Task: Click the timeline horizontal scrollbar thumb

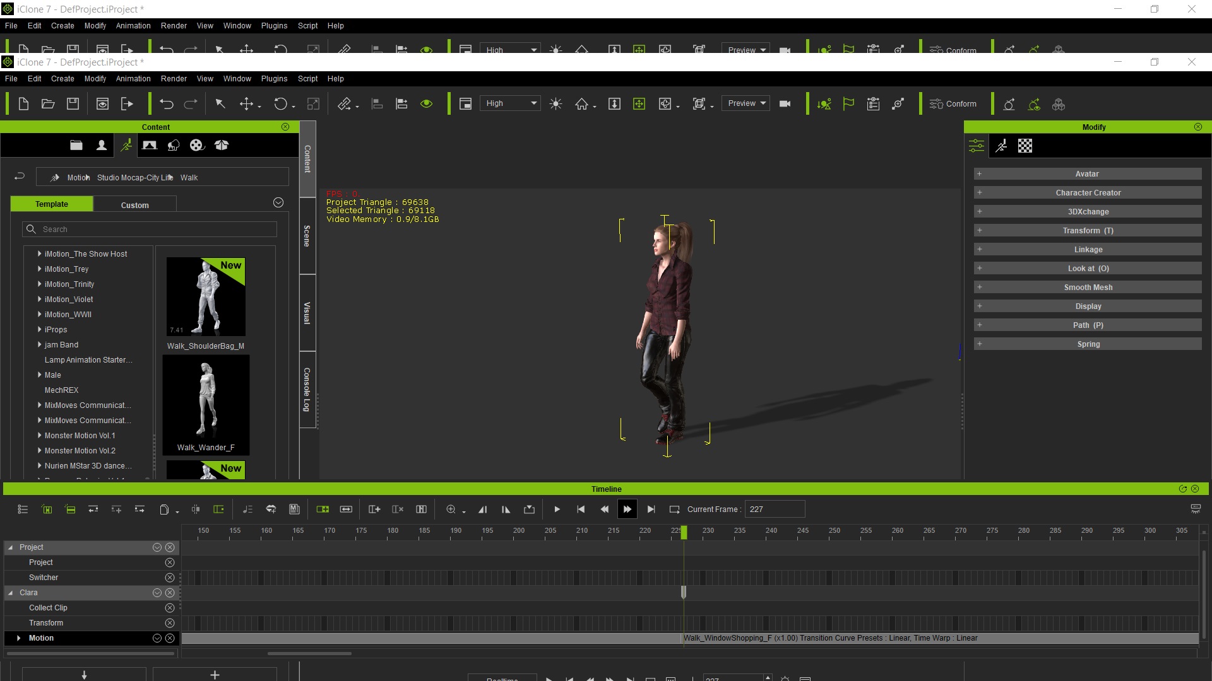Action: tap(309, 654)
